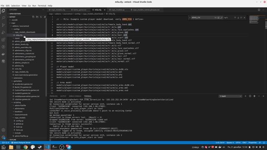Open the Manage gear in activity bar
This screenshot has height=150, width=267.
(3, 137)
